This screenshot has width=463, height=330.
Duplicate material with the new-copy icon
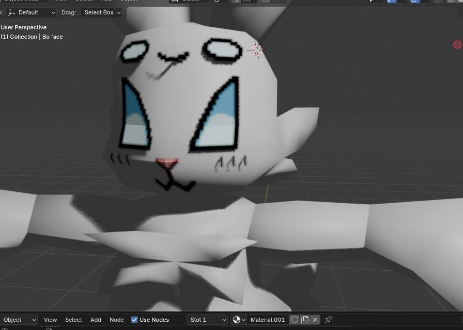[x=305, y=320]
